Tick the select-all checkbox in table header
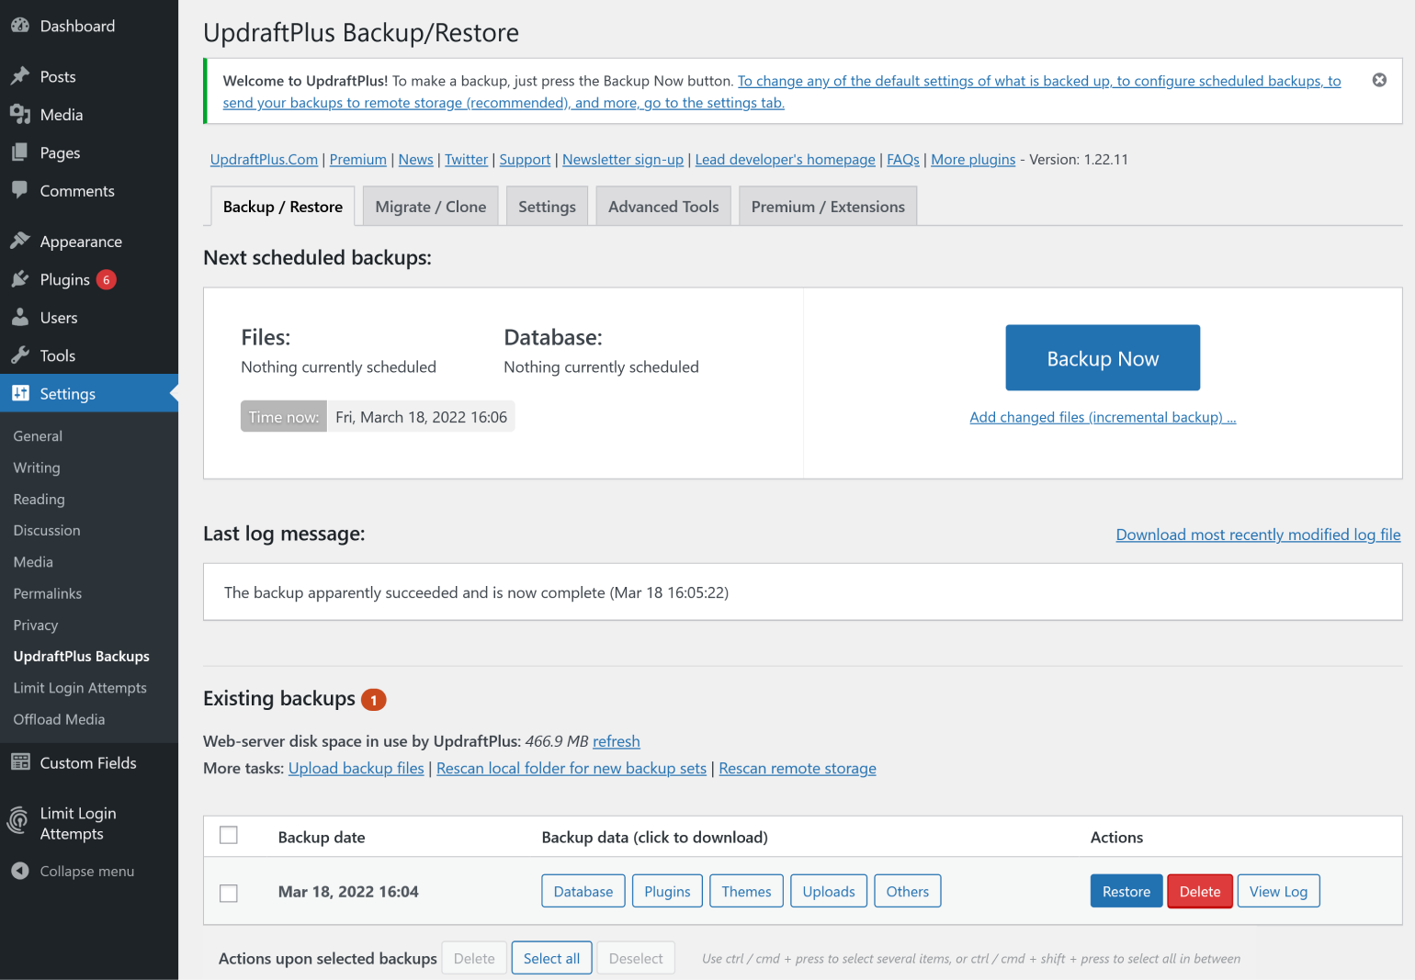1415x980 pixels. click(x=229, y=835)
